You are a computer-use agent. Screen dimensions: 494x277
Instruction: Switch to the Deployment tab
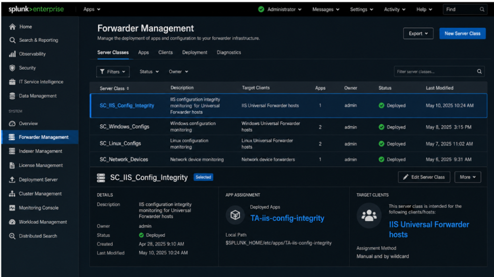195,52
